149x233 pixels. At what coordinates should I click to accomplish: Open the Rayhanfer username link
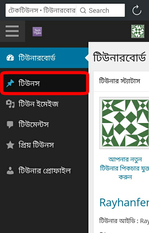pyautogui.click(x=124, y=202)
